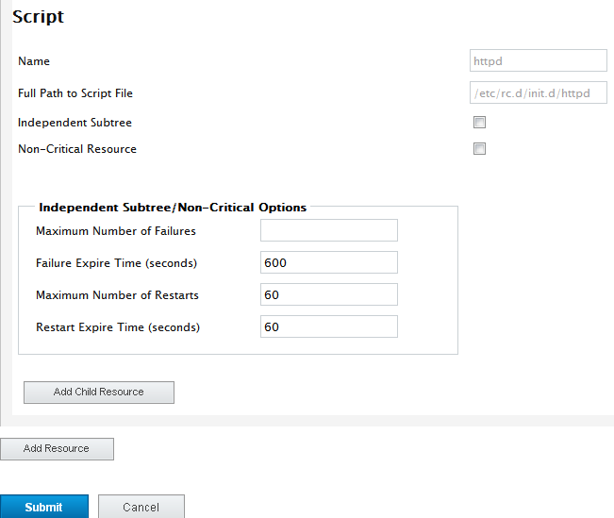The image size is (614, 518).
Task: Click the 'Maximum Number of Failures' label text
Action: point(116,231)
